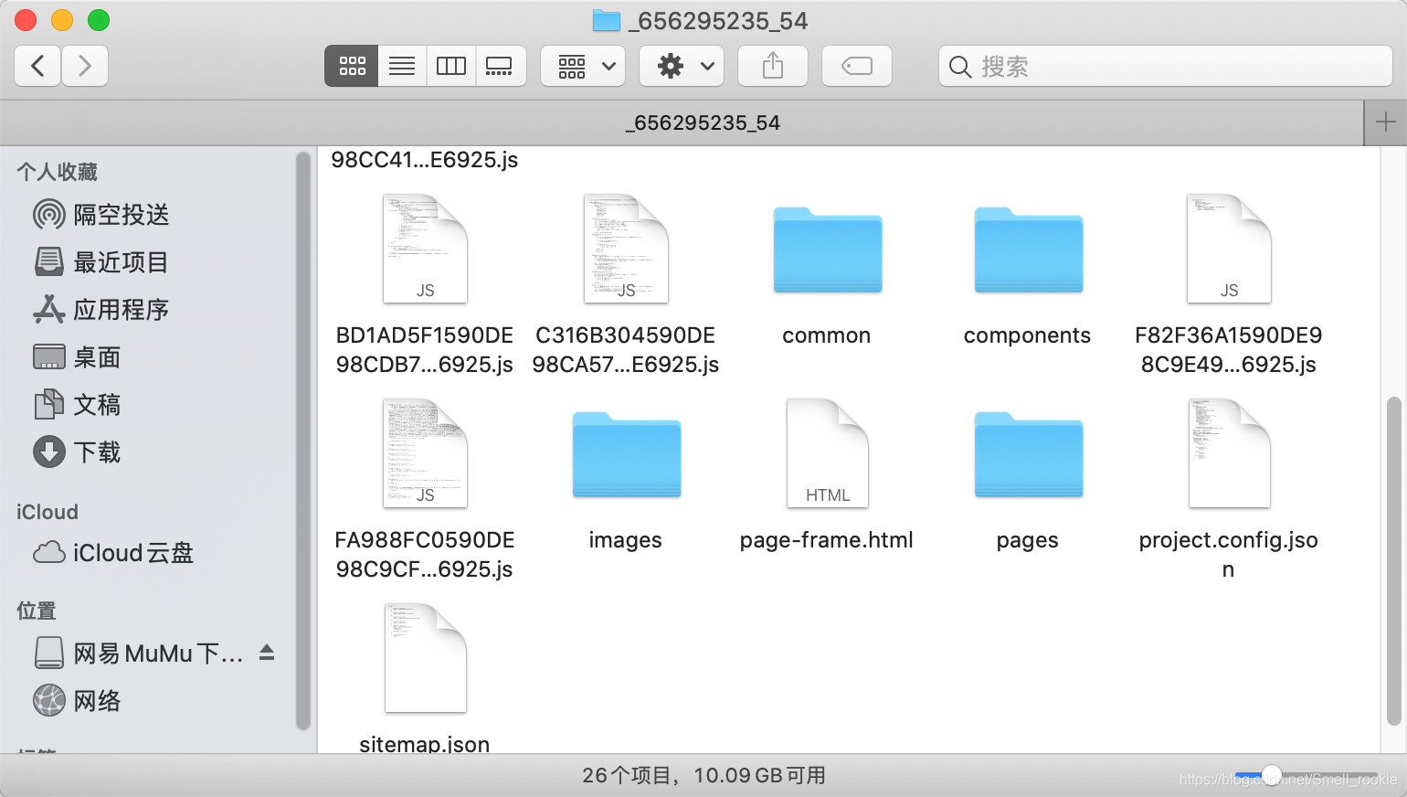Focus the 搜索 search field
The image size is (1407, 797).
[x=1166, y=66]
